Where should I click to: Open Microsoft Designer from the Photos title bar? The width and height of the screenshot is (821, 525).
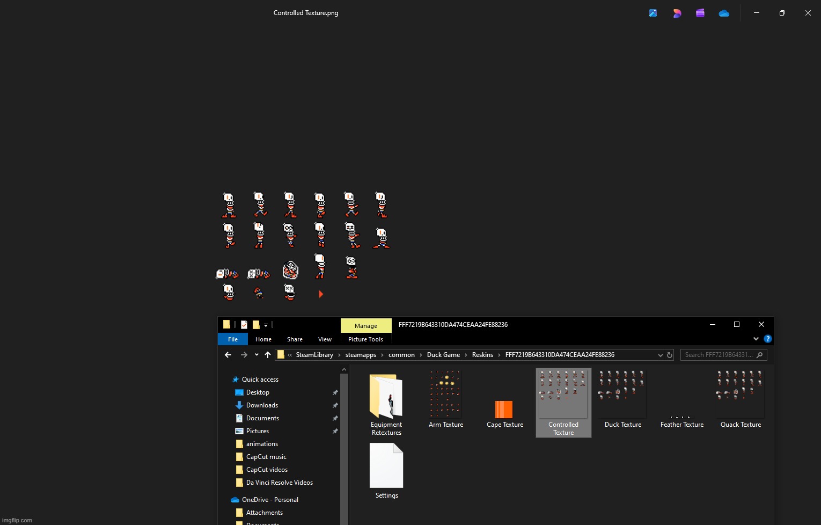tap(677, 13)
